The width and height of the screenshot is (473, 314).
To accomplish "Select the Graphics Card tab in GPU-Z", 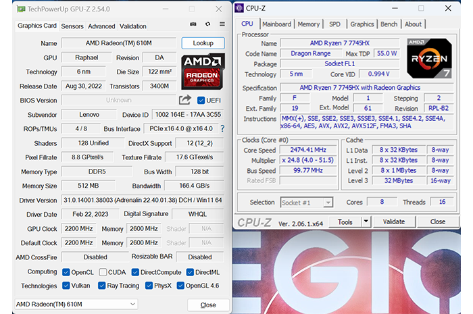I will tap(37, 26).
